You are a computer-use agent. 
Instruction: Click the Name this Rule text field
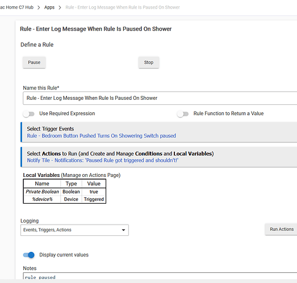(x=160, y=98)
